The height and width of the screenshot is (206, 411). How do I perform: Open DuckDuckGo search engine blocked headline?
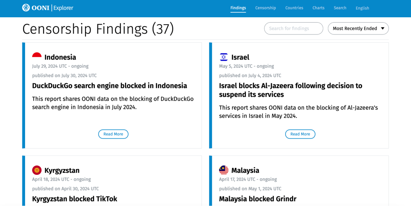pyautogui.click(x=109, y=86)
